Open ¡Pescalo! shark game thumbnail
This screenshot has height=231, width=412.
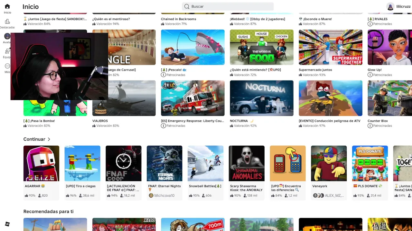click(x=193, y=47)
